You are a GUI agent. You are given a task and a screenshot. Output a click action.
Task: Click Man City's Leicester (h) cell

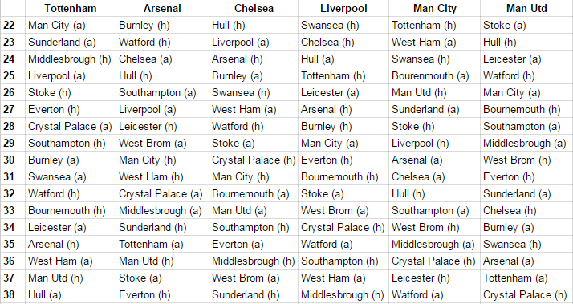click(434, 278)
